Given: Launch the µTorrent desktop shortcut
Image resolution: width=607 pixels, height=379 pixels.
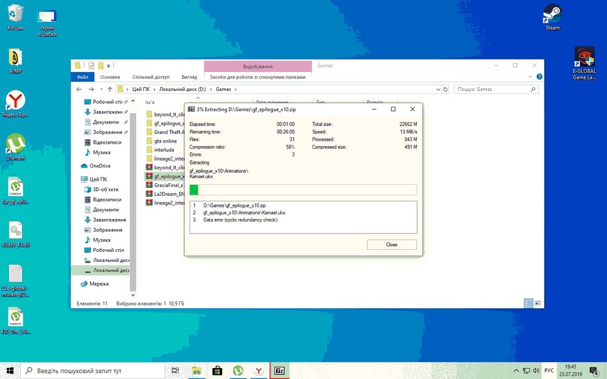Looking at the screenshot, I should point(15,144).
